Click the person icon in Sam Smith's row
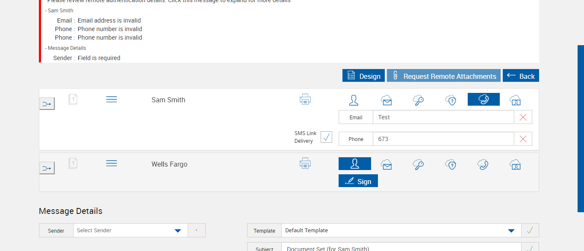 point(354,100)
